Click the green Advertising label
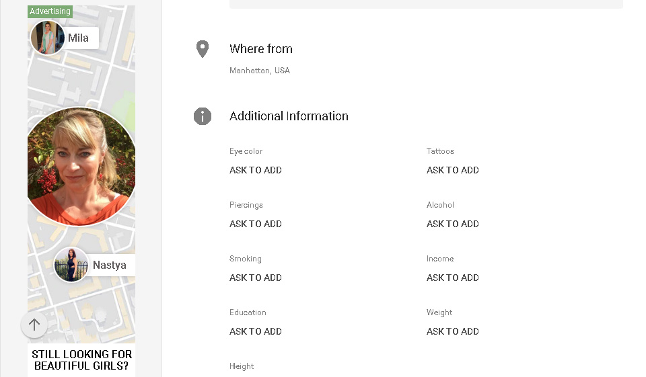The image size is (646, 377). tap(50, 11)
